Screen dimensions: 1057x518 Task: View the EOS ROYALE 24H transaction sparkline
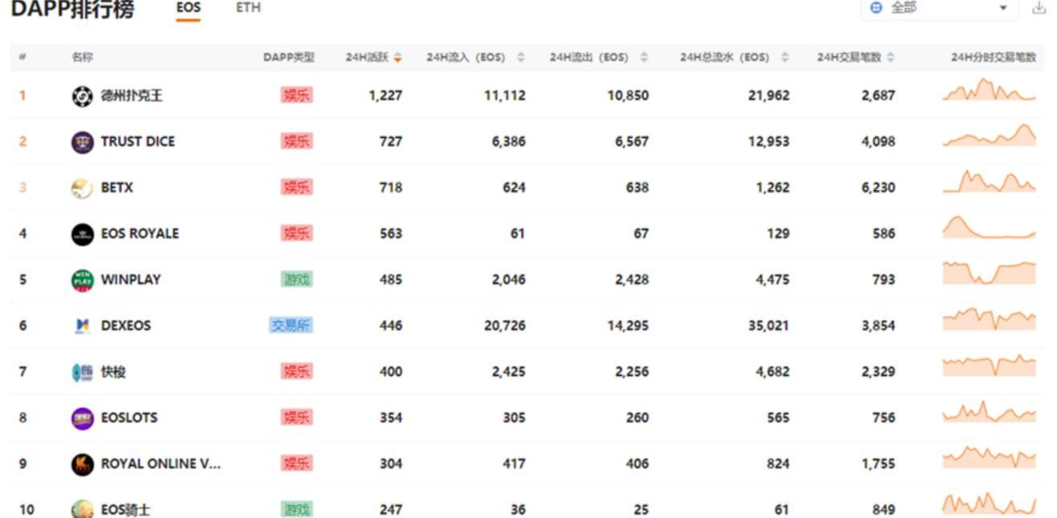990,228
